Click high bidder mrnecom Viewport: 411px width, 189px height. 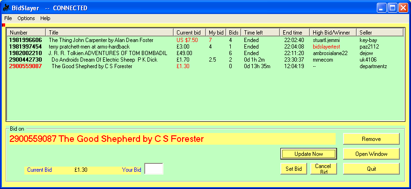323,60
